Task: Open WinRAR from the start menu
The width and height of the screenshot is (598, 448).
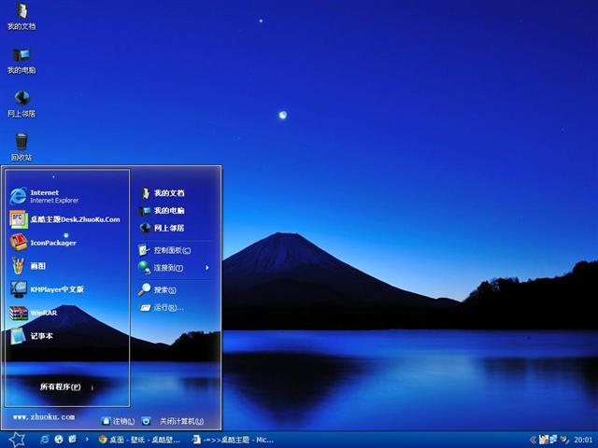Action: pos(43,313)
